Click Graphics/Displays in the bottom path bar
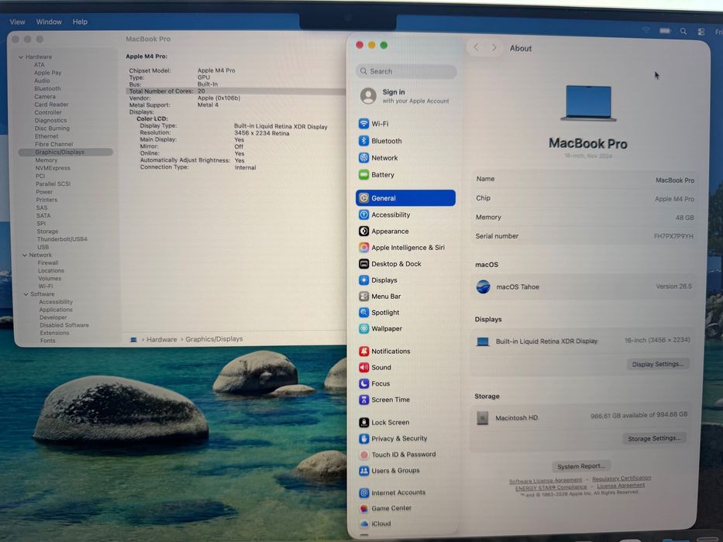 (x=214, y=339)
